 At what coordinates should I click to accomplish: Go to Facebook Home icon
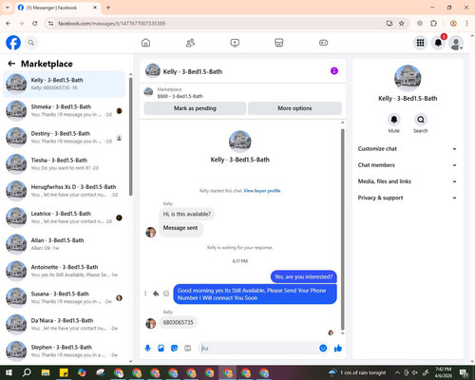click(x=145, y=43)
